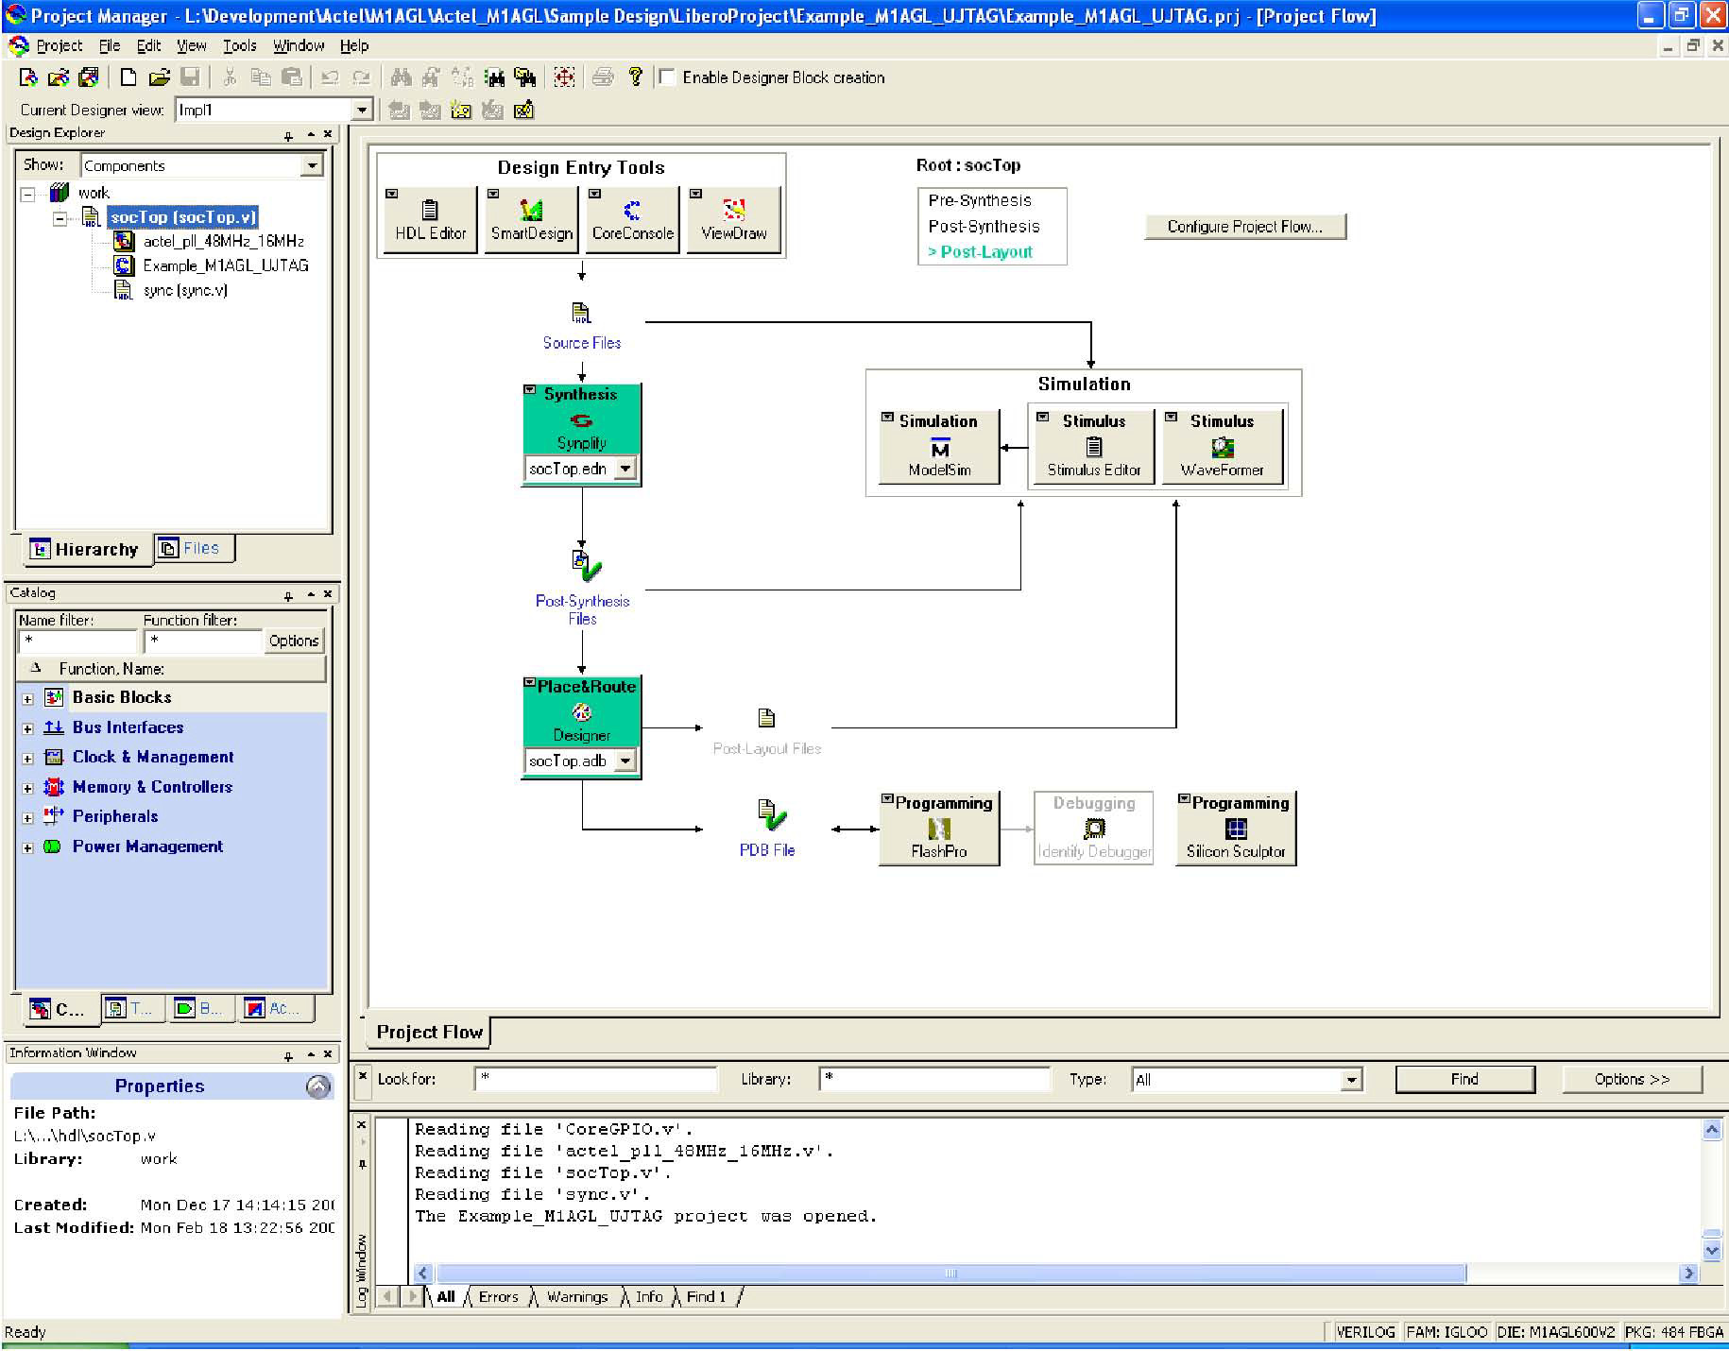Open the Current Designer view dropdown

[362, 111]
